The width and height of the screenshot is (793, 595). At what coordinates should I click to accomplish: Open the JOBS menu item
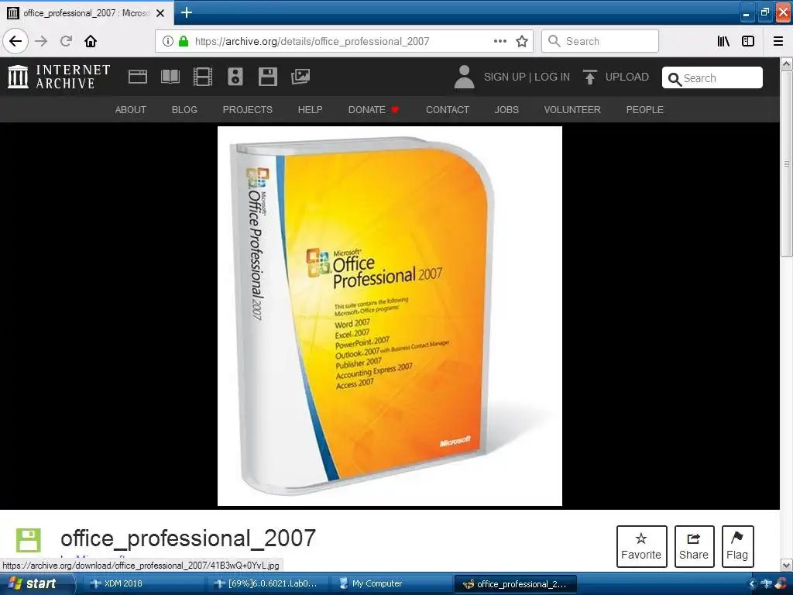[506, 110]
